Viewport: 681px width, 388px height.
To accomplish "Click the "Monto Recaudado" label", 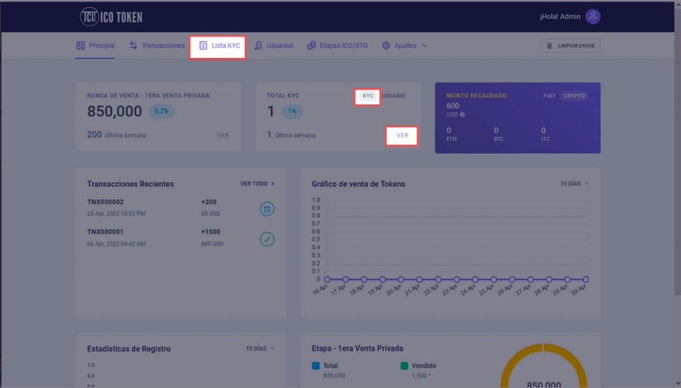I will 476,96.
